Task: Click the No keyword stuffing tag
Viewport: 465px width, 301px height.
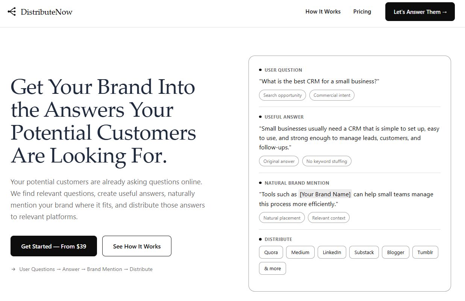Action: pyautogui.click(x=327, y=161)
